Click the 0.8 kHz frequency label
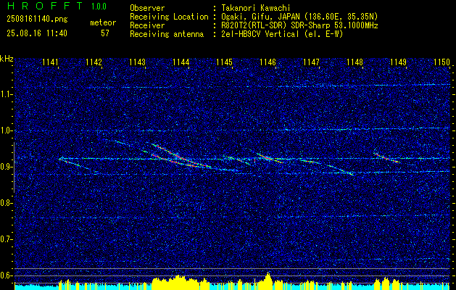 coord(4,203)
